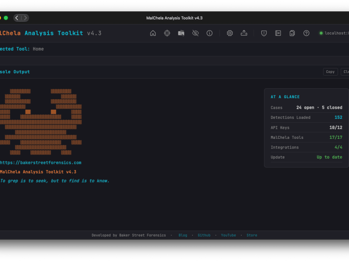Open the info circle icon

[x=209, y=33]
